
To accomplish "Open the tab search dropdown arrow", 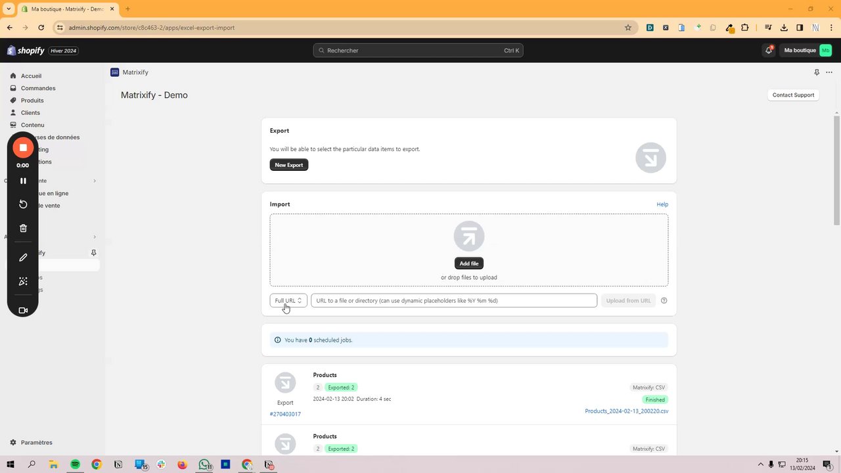I will coord(9,9).
